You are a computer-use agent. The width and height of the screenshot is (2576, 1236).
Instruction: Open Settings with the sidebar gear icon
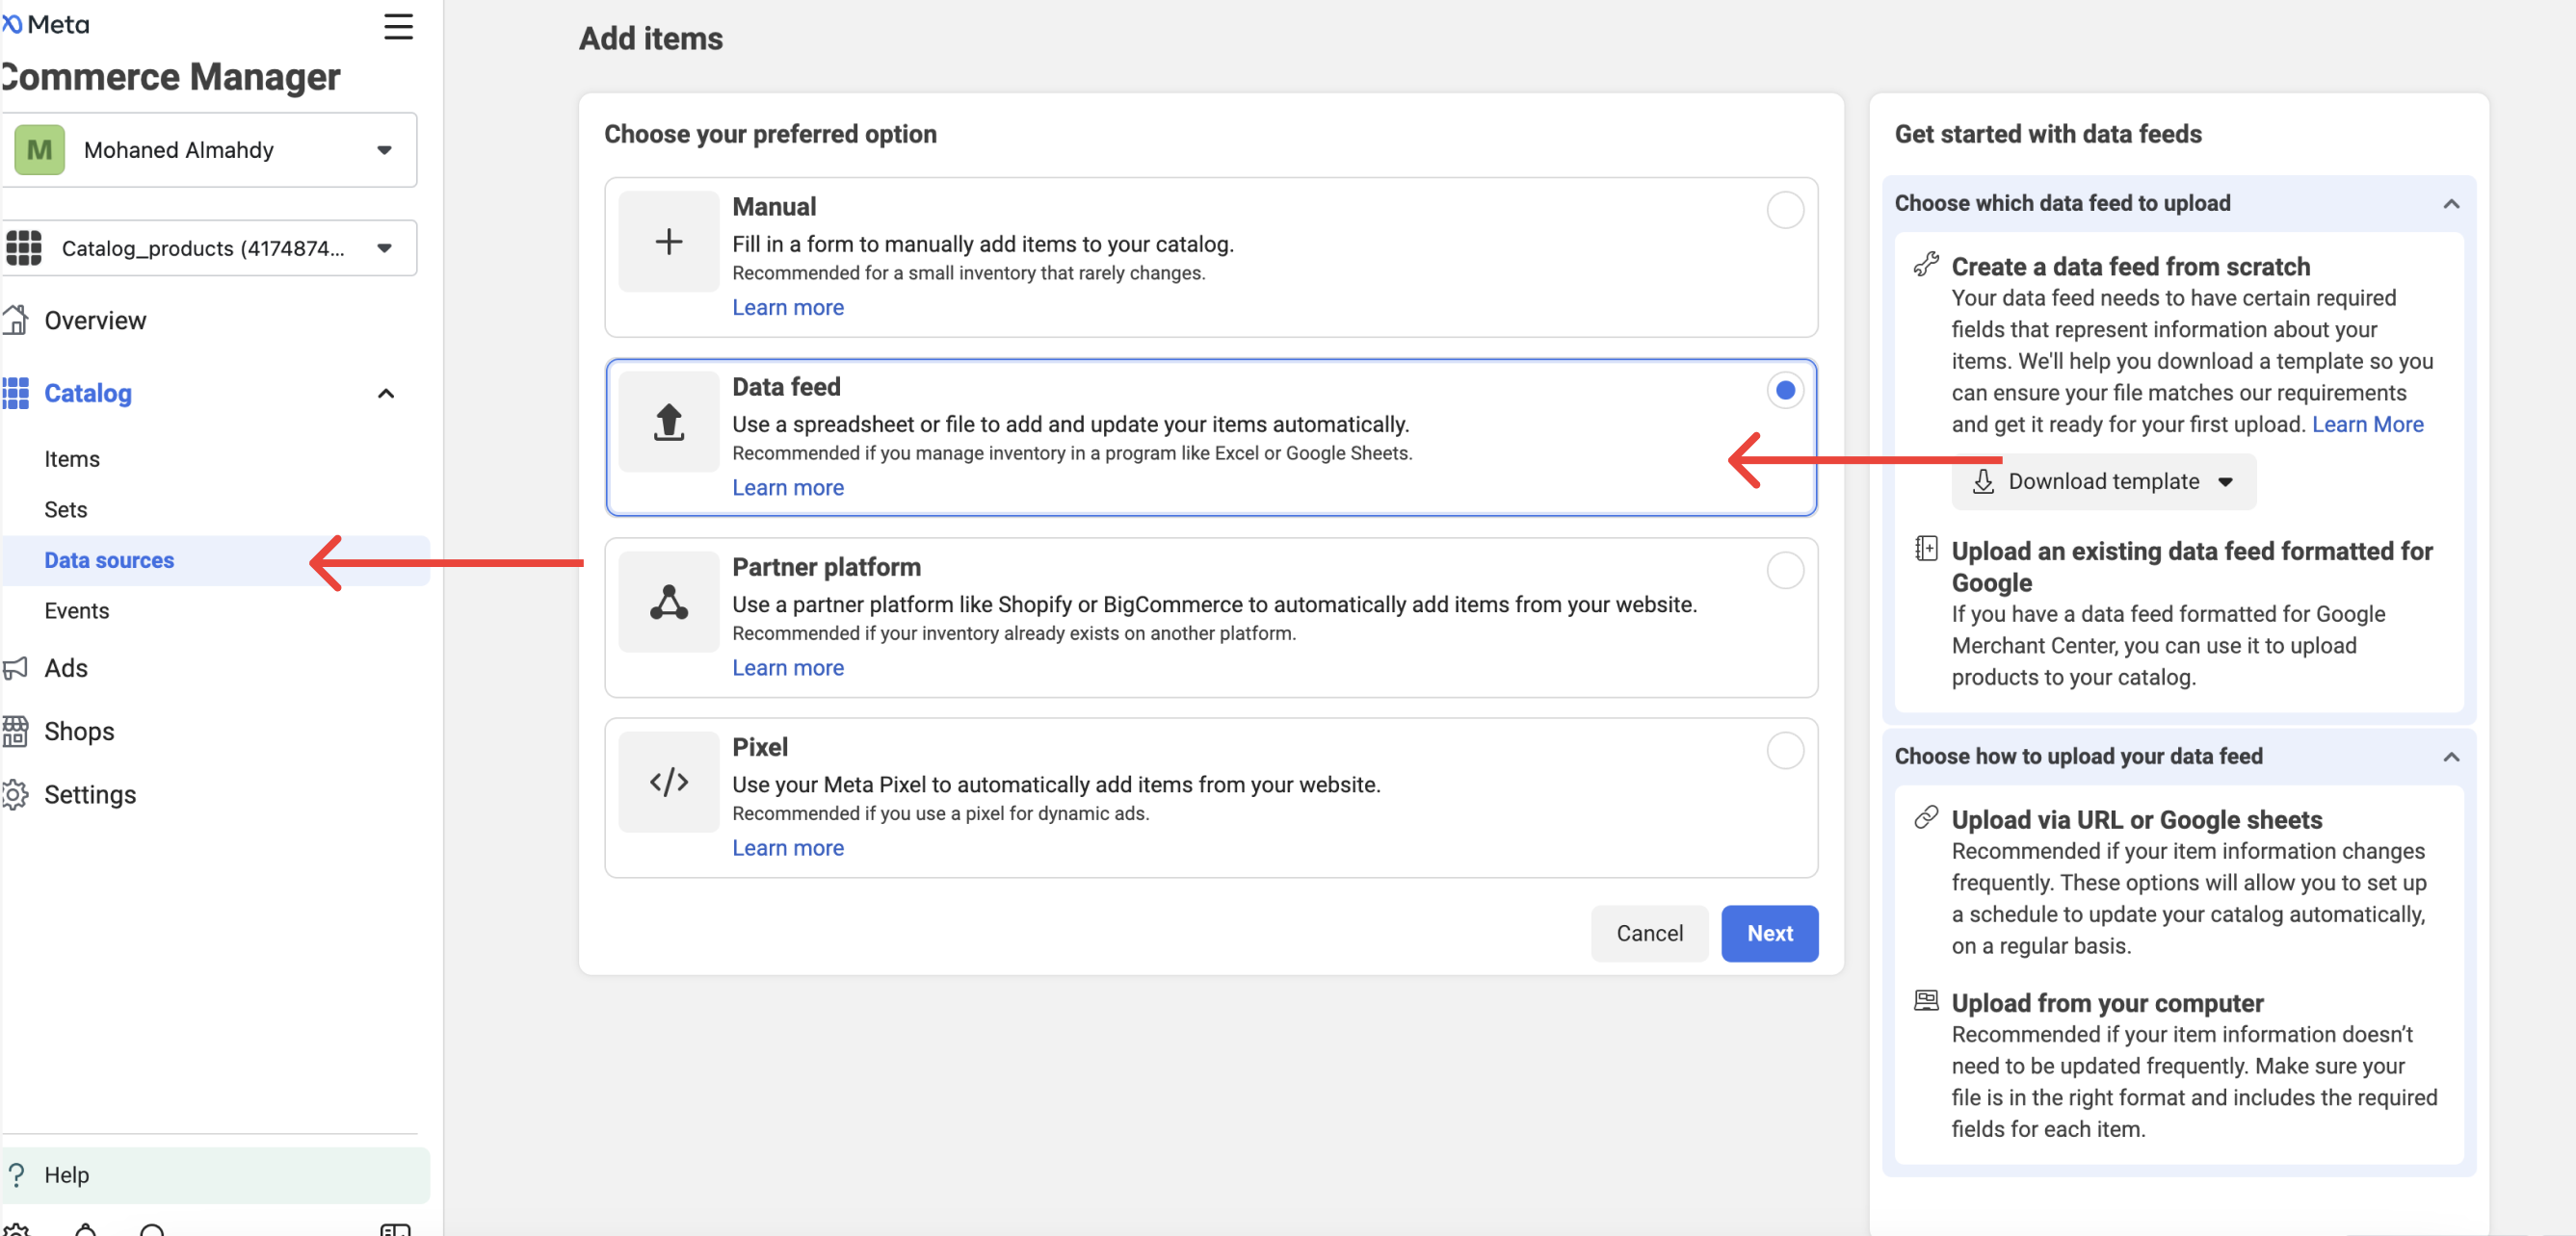pyautogui.click(x=15, y=794)
